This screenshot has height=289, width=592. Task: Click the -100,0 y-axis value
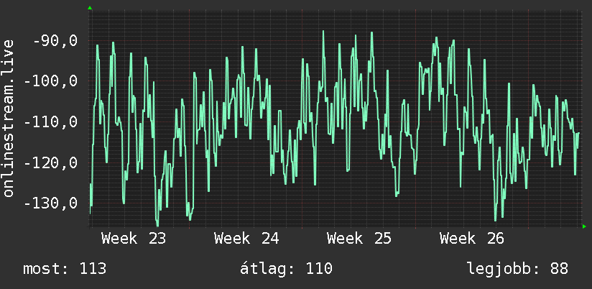tap(51, 81)
